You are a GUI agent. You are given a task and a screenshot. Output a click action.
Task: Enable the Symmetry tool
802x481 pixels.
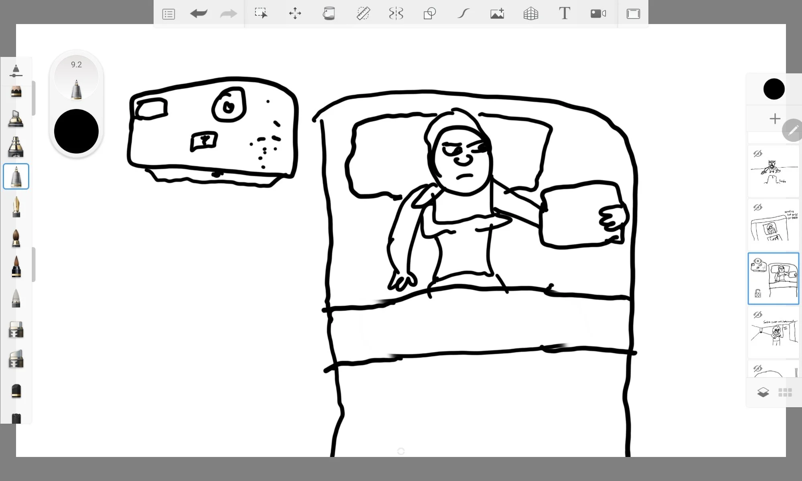click(396, 13)
